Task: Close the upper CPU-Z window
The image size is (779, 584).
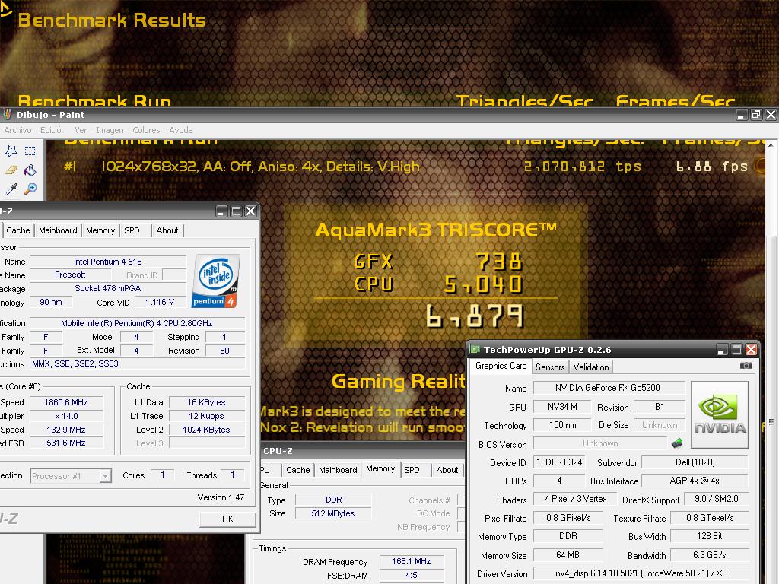Action: click(251, 211)
